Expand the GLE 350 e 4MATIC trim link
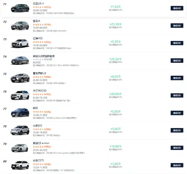Image resolution: width=187 pixels, height=174 pixels. click(63, 65)
